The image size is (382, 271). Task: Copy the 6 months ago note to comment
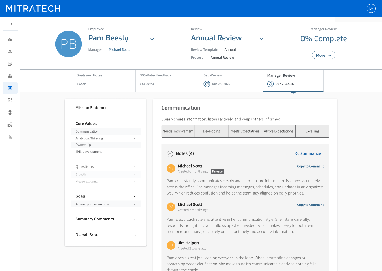tap(310, 166)
